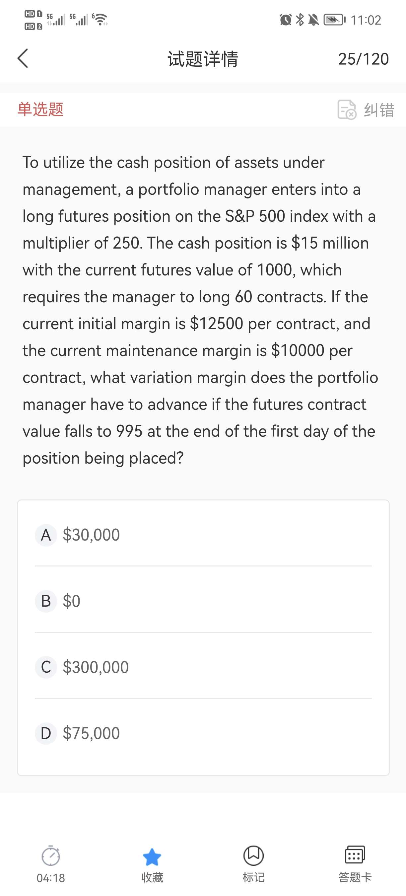The height and width of the screenshot is (896, 406).
Task: Tap the stopwatch timer icon
Action: tap(51, 856)
